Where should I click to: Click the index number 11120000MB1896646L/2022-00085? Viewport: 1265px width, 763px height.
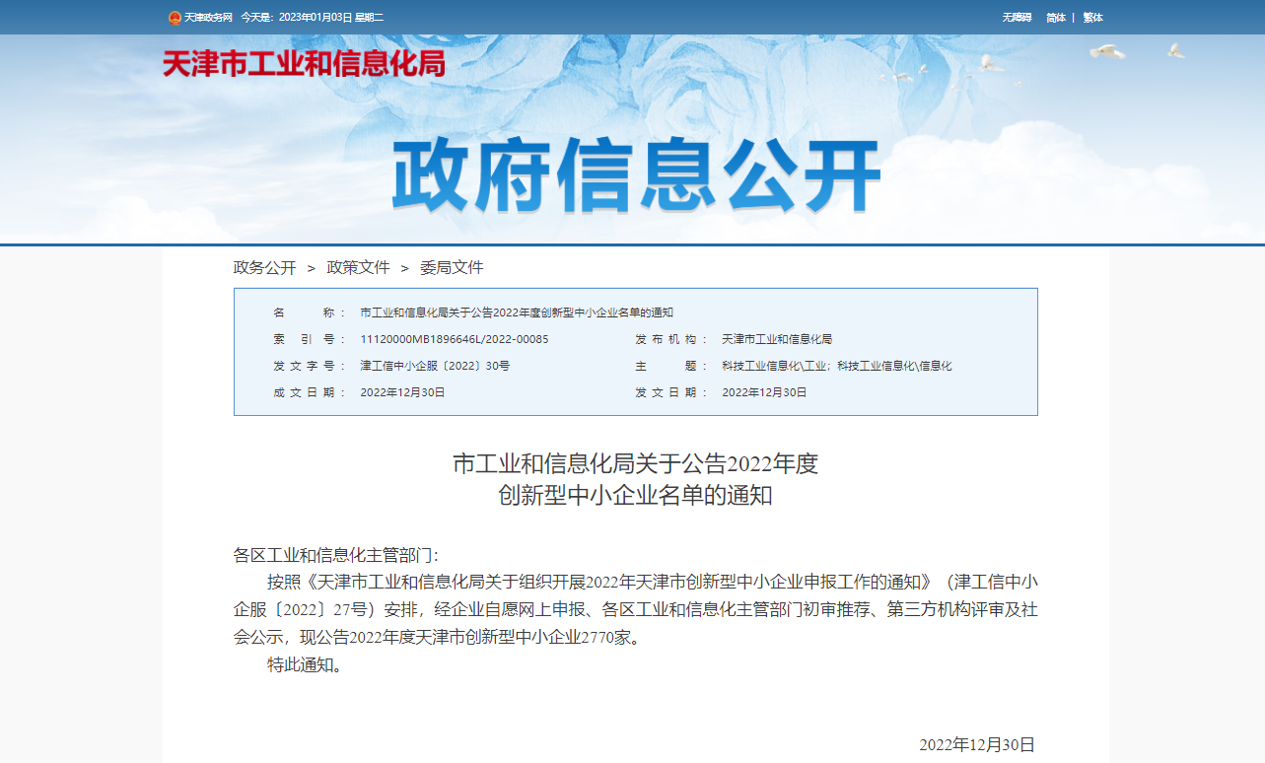[454, 339]
